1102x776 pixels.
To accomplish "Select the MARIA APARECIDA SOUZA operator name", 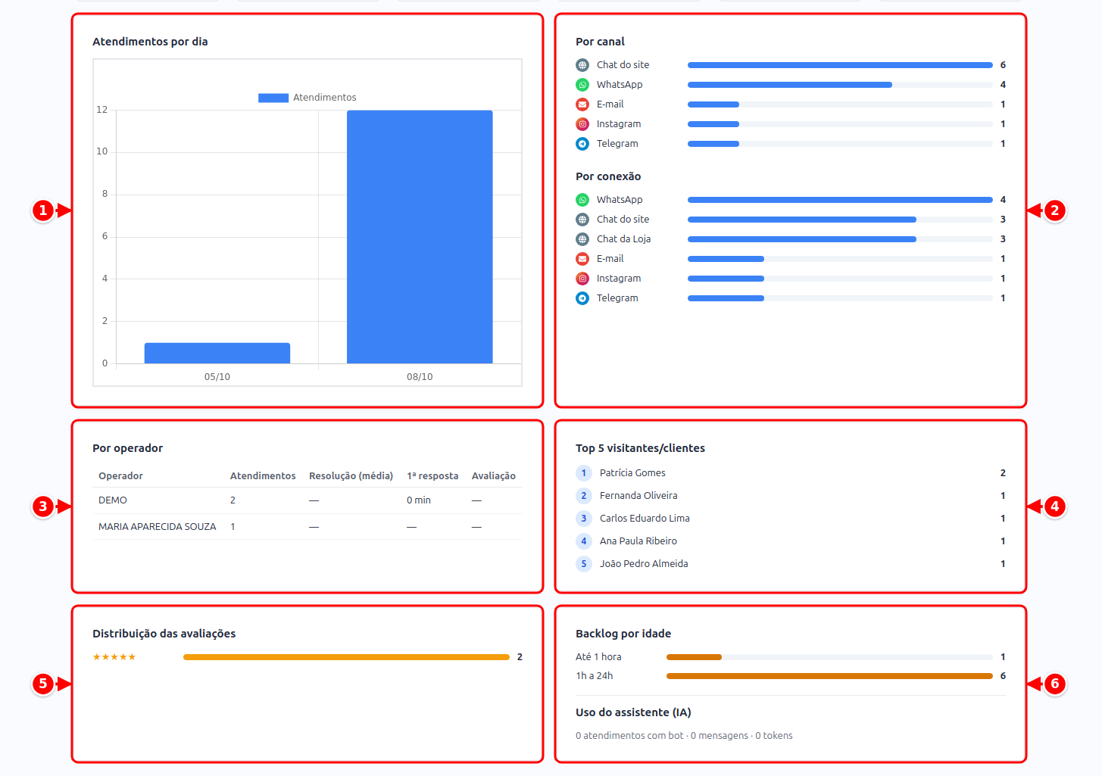I will [158, 527].
